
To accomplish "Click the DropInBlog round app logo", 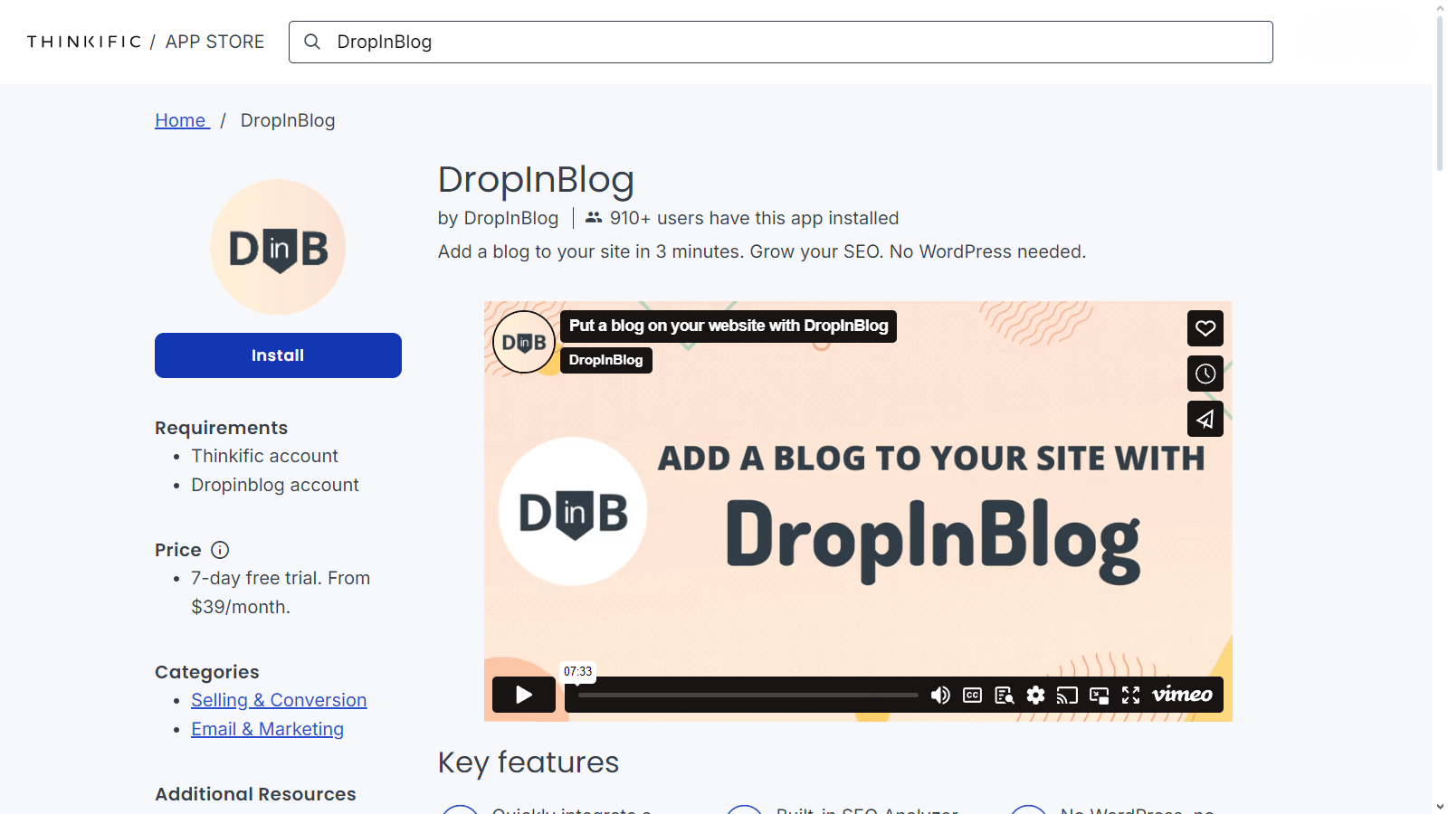I will pos(278,247).
